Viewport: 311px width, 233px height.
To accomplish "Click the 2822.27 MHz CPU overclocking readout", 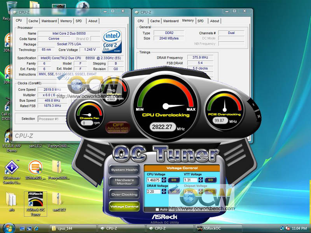I will coord(162,127).
